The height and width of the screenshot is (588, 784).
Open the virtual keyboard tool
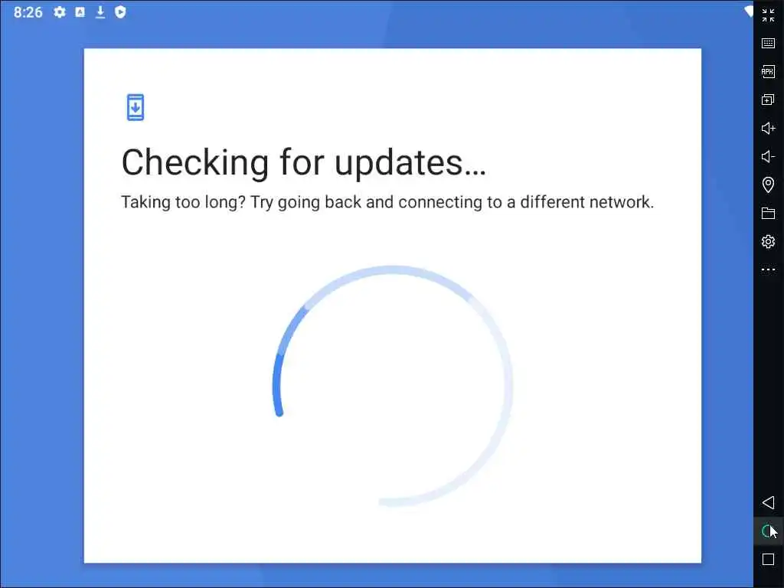[x=768, y=43]
